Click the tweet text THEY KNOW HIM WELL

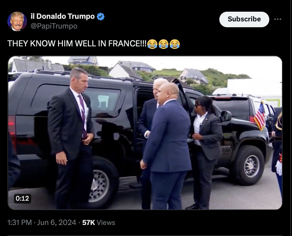coord(52,43)
